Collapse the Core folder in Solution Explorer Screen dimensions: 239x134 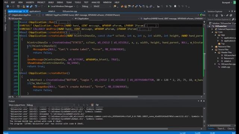point(212,32)
